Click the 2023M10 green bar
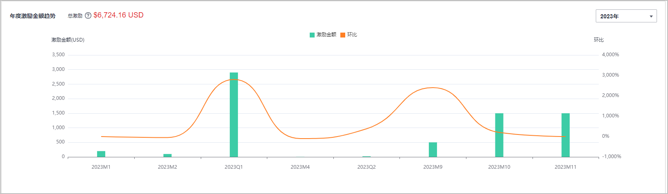The width and height of the screenshot is (668, 194). pos(499,135)
